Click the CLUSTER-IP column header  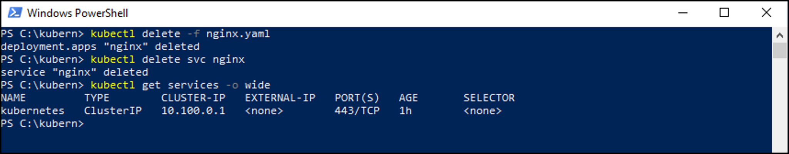click(193, 98)
